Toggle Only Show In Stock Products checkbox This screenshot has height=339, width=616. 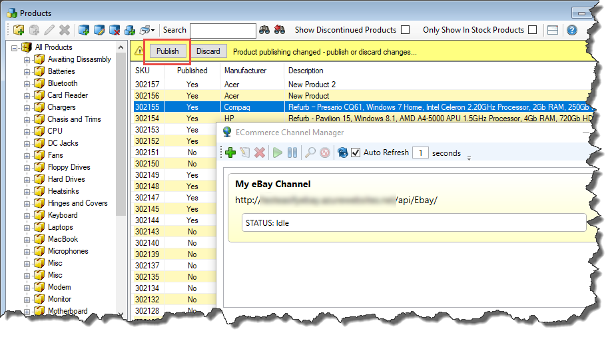point(532,30)
